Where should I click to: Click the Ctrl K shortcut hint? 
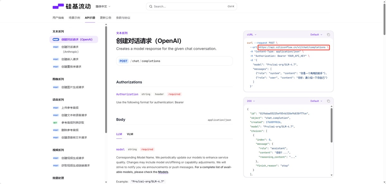pyautogui.click(x=231, y=6)
